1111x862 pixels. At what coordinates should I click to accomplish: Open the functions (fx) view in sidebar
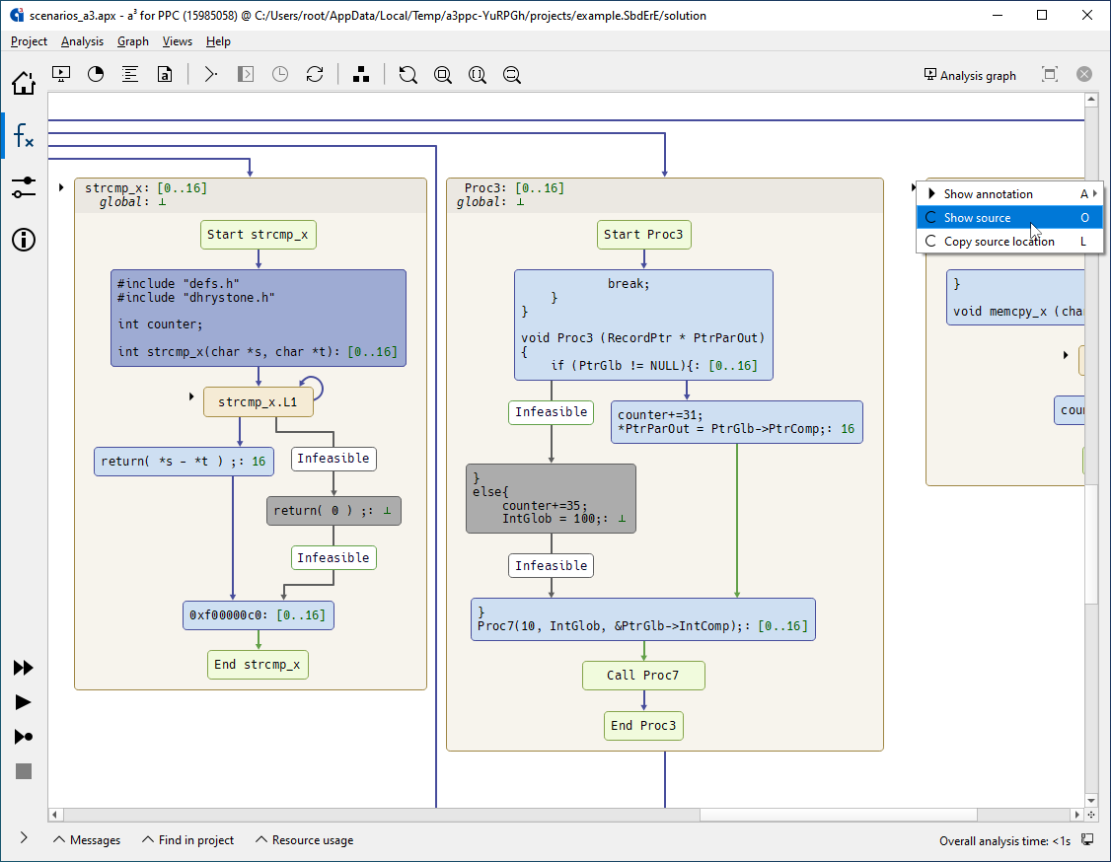[x=24, y=134]
